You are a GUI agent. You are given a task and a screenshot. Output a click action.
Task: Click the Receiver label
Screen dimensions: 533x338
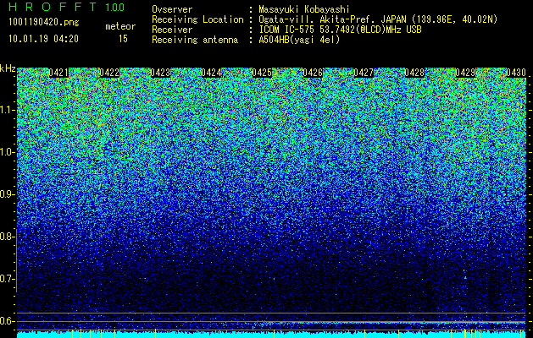pyautogui.click(x=172, y=30)
